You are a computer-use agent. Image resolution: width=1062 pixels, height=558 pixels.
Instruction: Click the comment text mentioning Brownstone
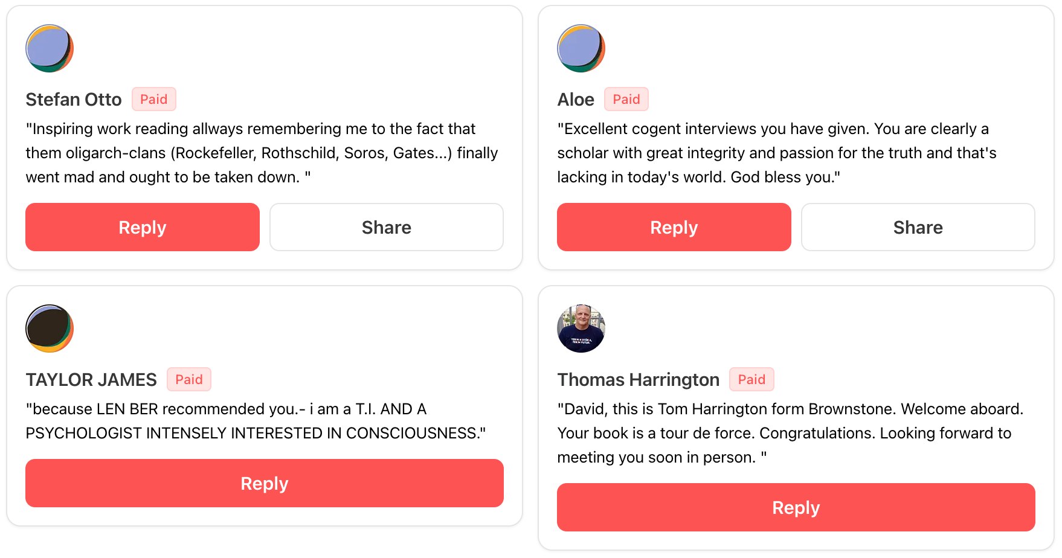(x=790, y=433)
